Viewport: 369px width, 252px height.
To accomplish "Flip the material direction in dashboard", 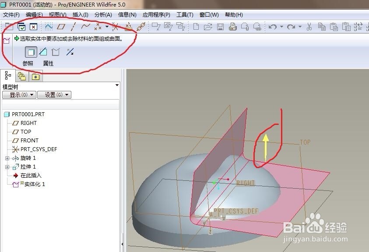I will (x=70, y=52).
